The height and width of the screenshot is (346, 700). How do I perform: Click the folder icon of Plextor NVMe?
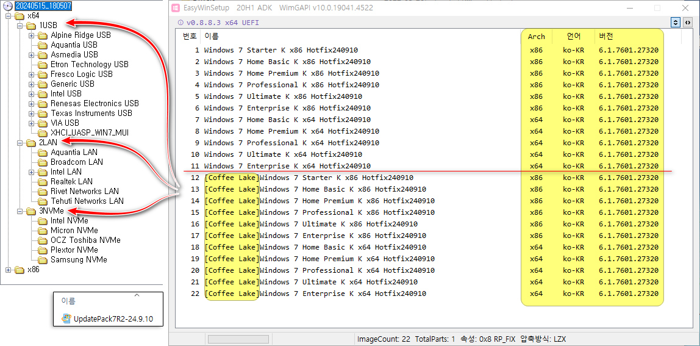pyautogui.click(x=43, y=250)
